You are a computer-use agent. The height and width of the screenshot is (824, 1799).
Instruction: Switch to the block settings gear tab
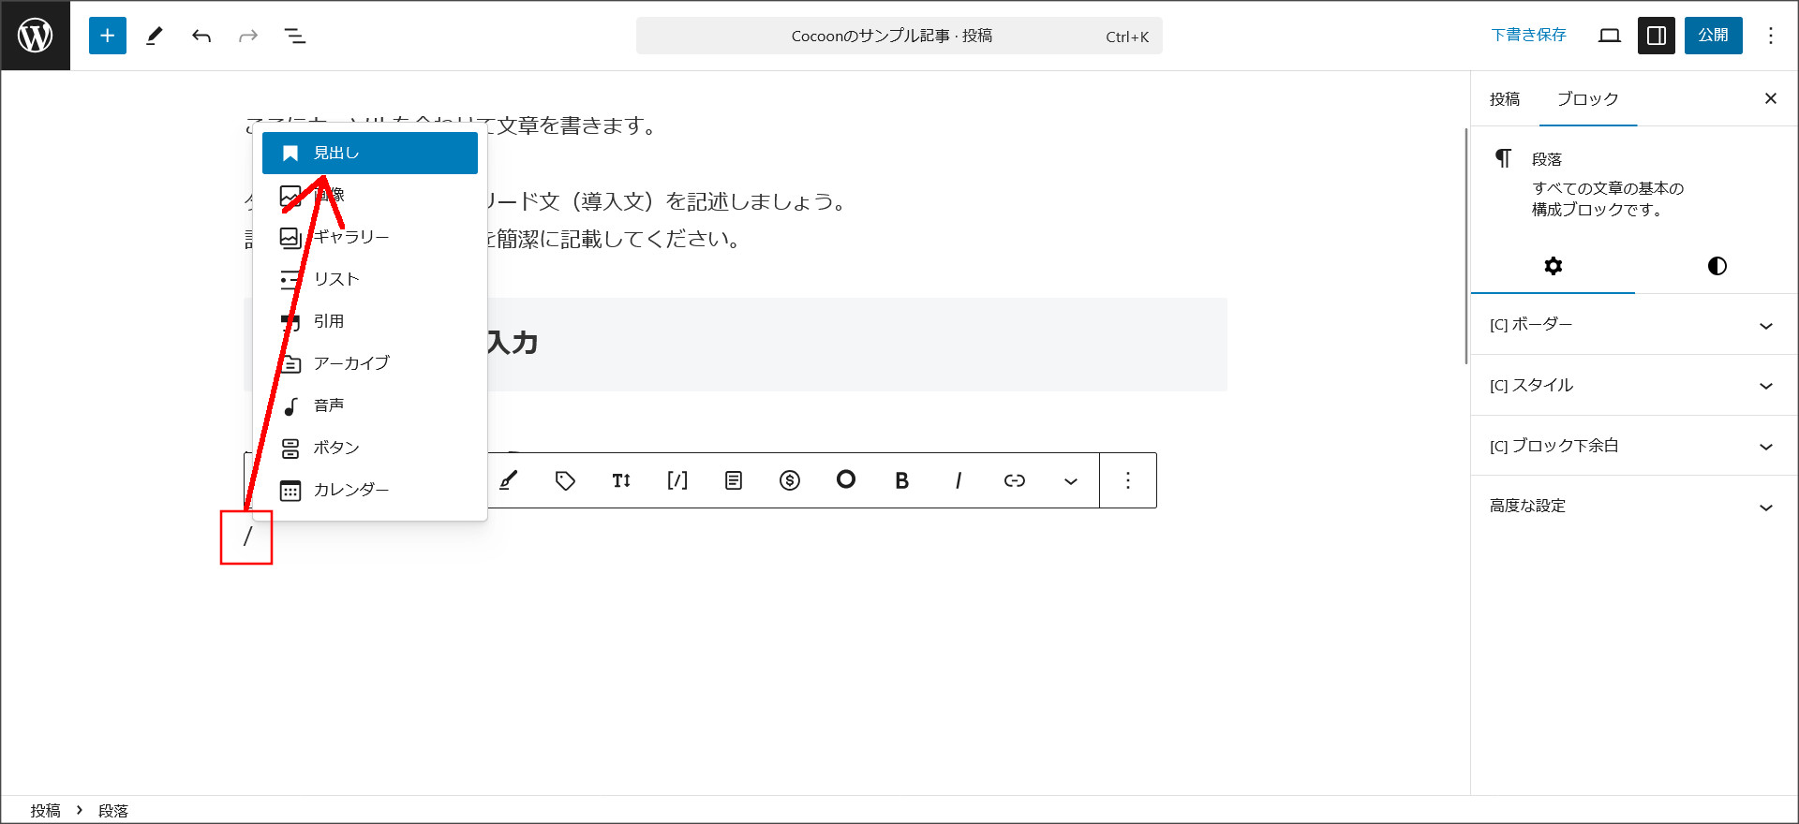(x=1554, y=266)
